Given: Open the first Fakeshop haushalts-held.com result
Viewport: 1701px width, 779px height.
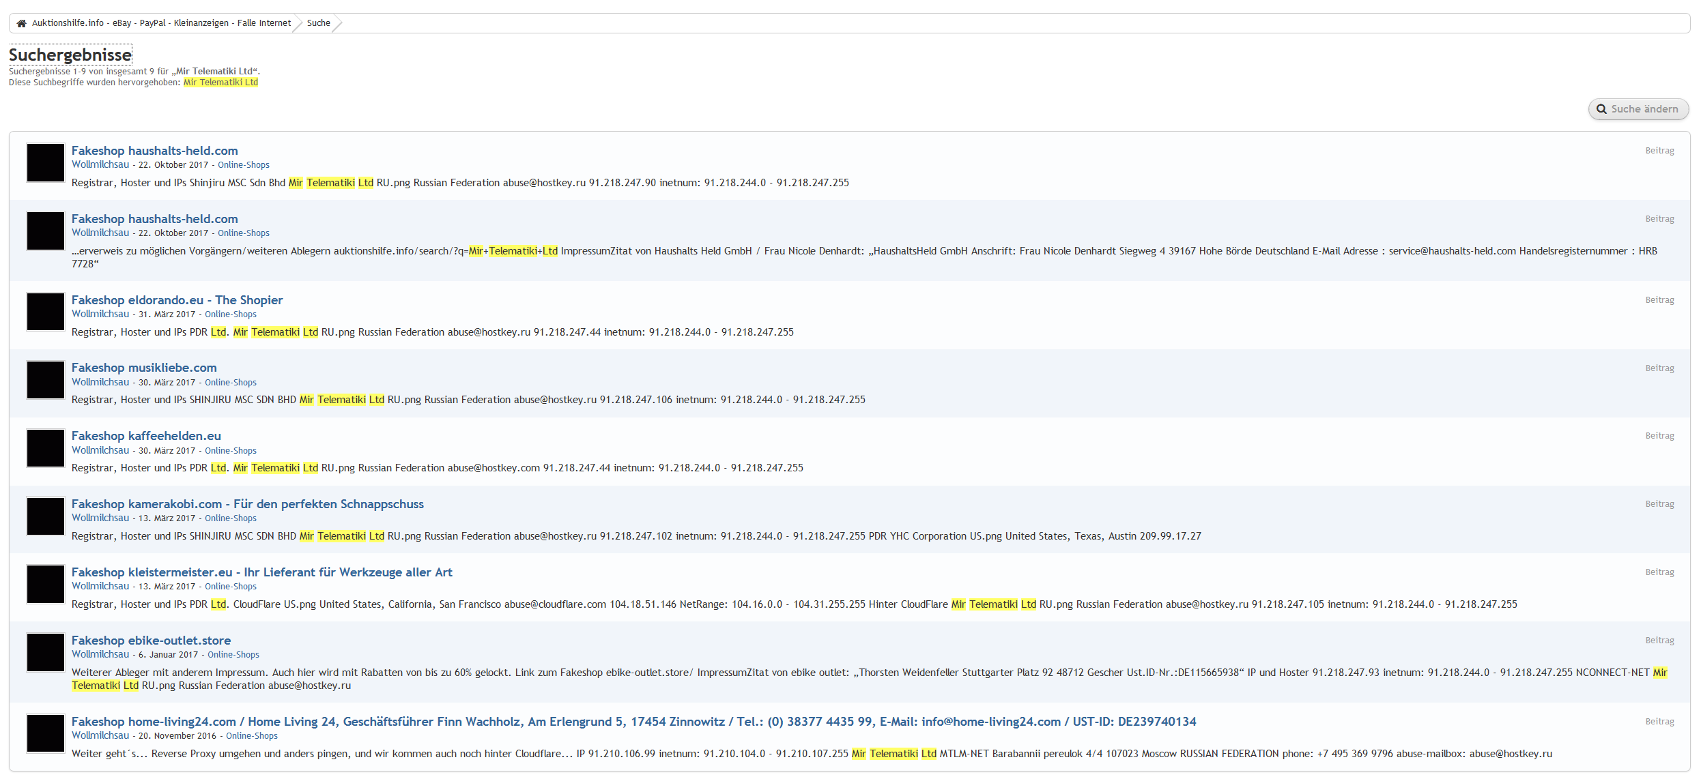Looking at the screenshot, I should click(155, 151).
